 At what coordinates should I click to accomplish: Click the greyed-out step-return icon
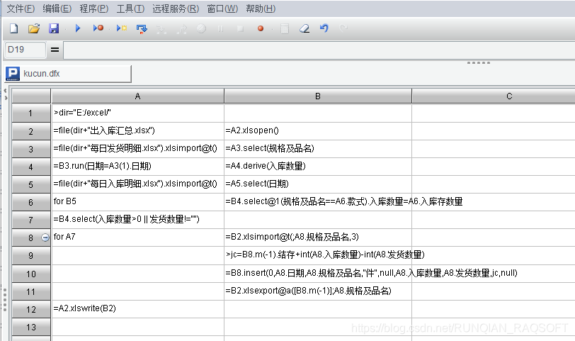pyautogui.click(x=182, y=28)
